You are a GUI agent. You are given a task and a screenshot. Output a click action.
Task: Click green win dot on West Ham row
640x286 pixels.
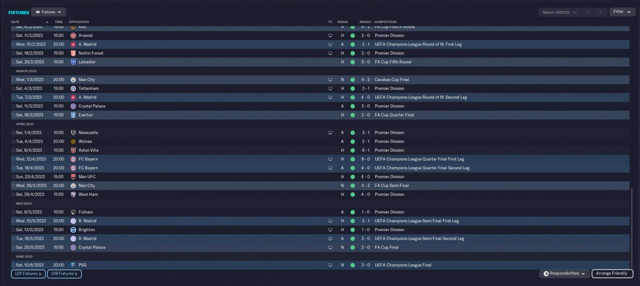(352, 194)
